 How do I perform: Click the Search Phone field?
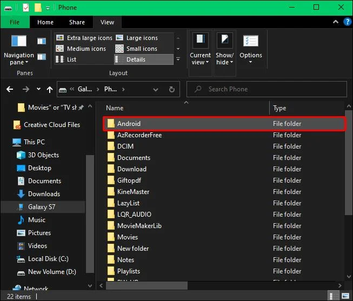click(x=267, y=89)
